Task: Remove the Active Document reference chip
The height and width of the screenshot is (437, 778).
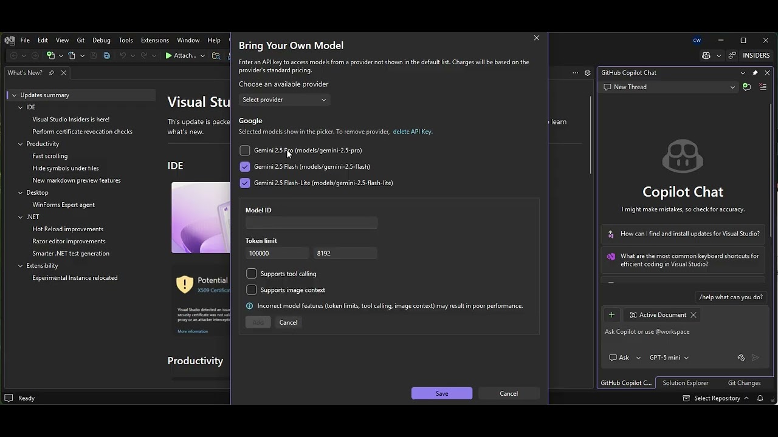Action: point(693,315)
